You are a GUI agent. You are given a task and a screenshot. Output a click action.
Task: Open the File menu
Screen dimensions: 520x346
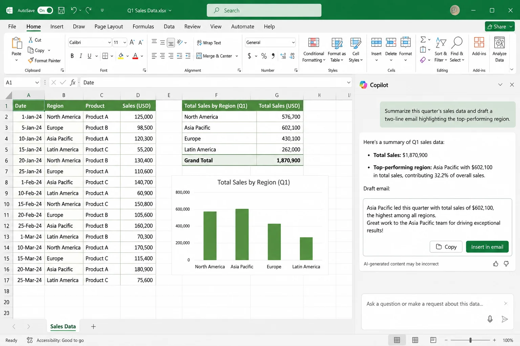pos(12,26)
